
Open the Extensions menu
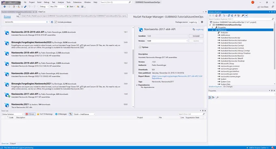click(x=77, y=2)
